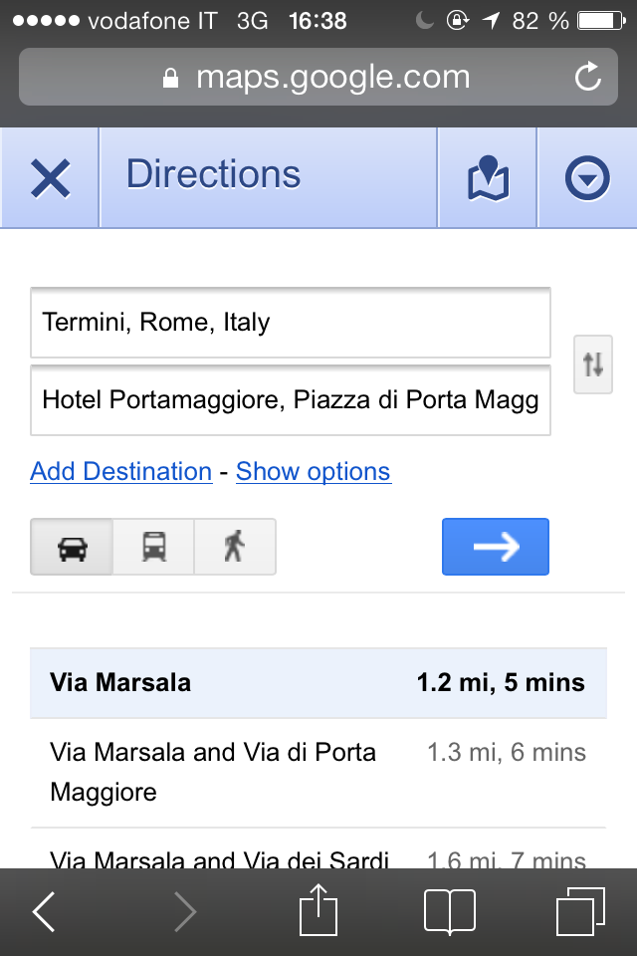Tap the blue arrow Go button

(496, 547)
